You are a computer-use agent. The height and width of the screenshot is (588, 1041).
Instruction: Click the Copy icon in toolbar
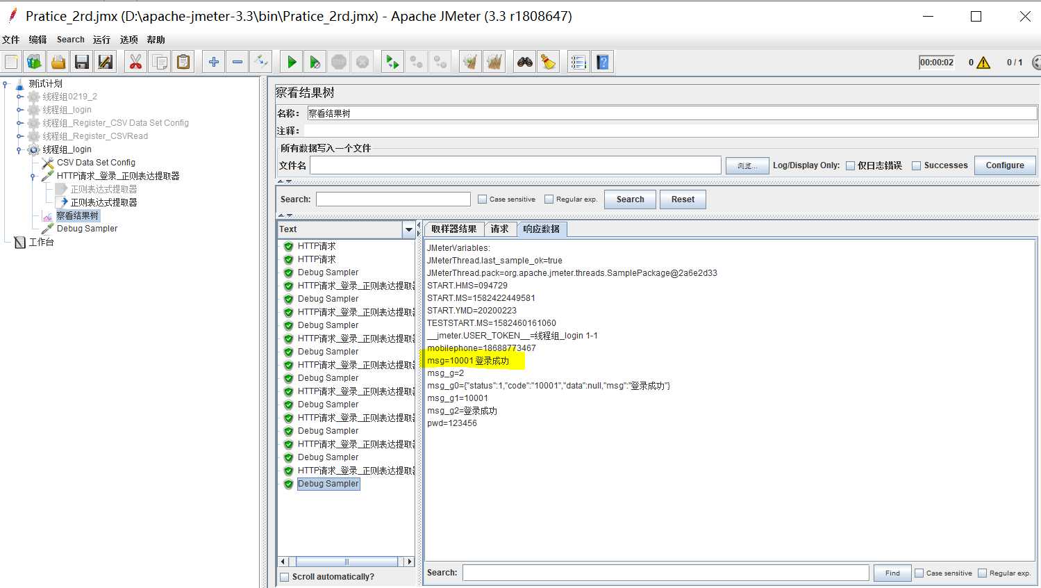tap(160, 62)
